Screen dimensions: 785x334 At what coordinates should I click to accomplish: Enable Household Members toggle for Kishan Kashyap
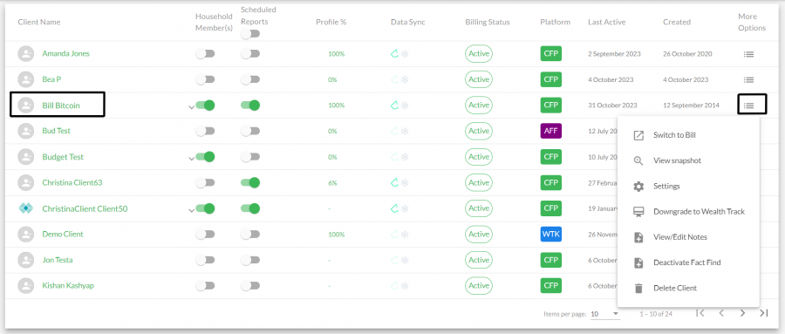(205, 286)
